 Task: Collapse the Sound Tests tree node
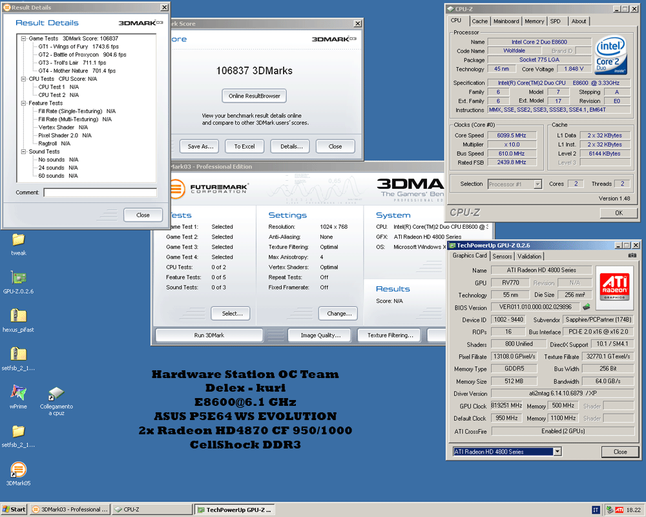(23, 152)
